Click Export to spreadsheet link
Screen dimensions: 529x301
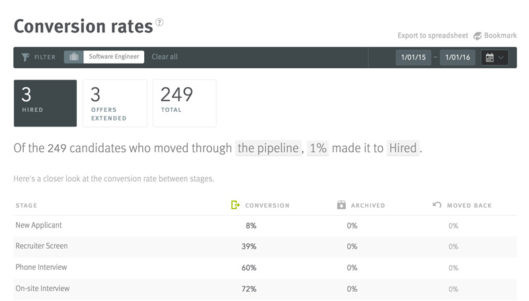coord(432,36)
